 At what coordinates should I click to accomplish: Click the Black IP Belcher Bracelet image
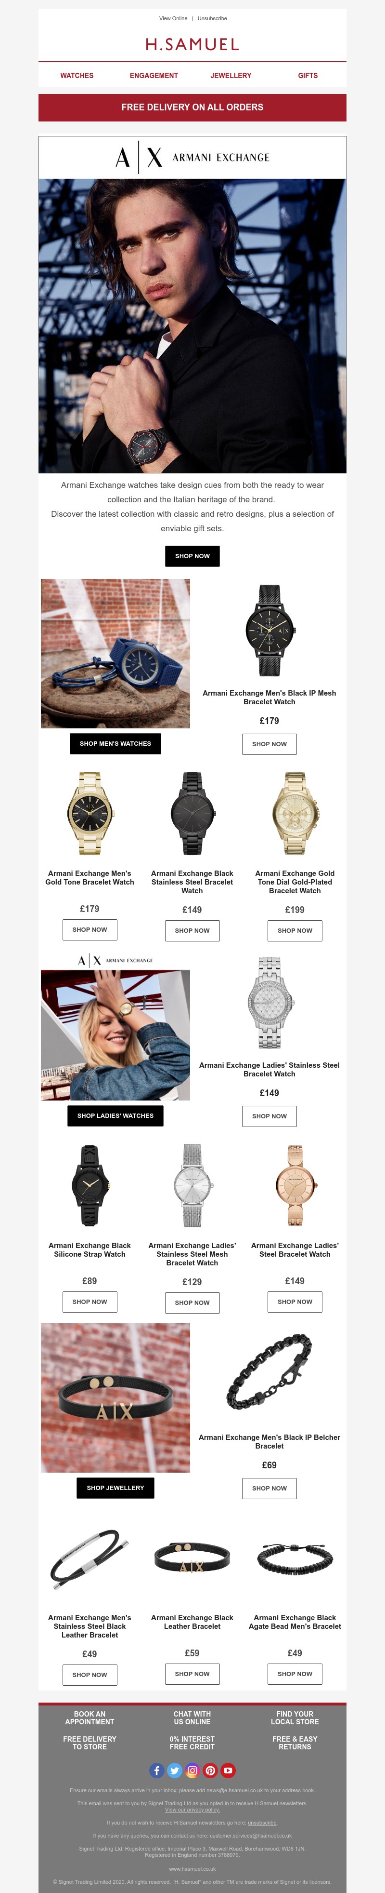pos(269,1371)
